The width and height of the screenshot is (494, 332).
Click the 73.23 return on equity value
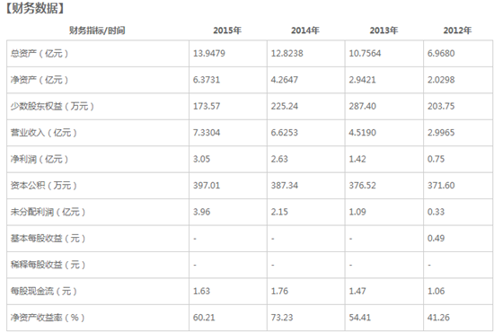coord(282,318)
